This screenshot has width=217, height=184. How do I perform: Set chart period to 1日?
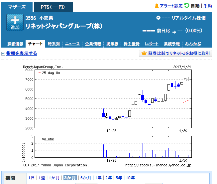click(32, 178)
